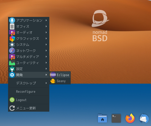Select Reconfigure in the menu
The height and width of the screenshot is (126, 151).
coord(29,91)
